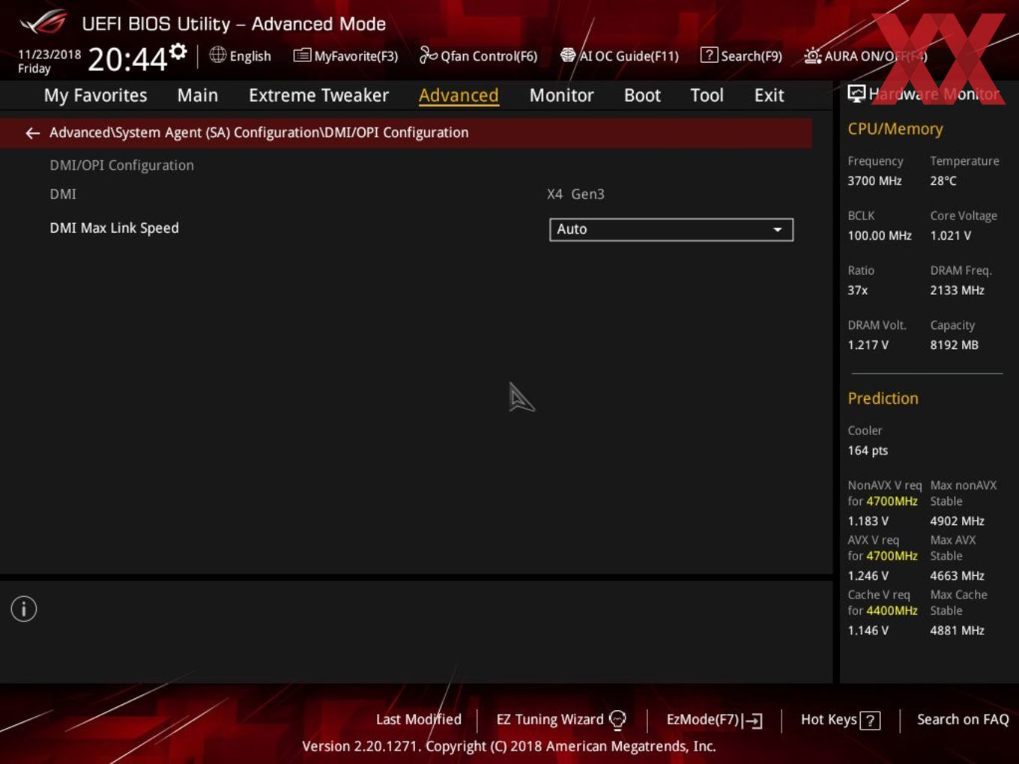Click DRAM Volt. value 1.217 V

[x=868, y=345]
